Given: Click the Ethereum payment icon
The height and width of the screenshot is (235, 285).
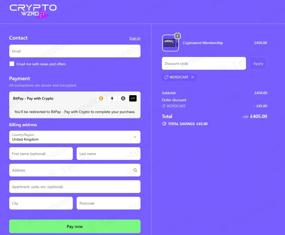Looking at the screenshot, I should 112,98.
